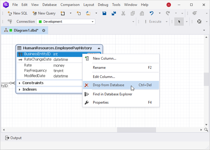Choose New Column... from context menu
The image size is (210, 150).
[121, 58]
